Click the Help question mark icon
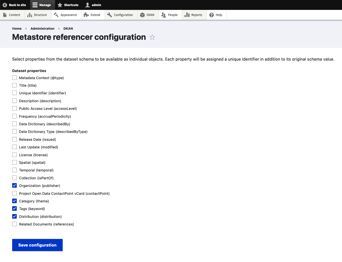This screenshot has height=262, width=342. click(x=212, y=15)
